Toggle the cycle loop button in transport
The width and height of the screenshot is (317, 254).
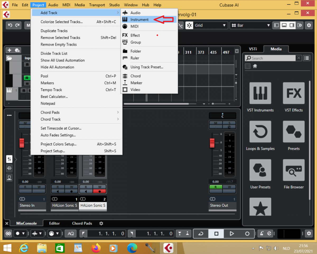coord(201,234)
